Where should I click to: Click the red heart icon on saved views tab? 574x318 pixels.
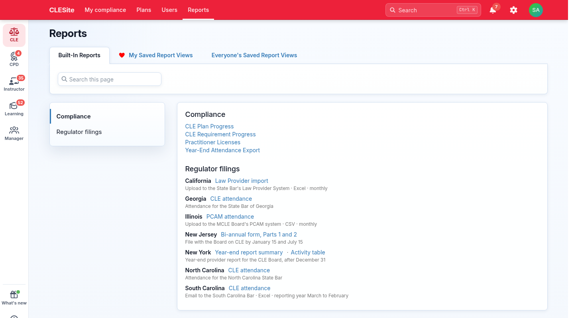pos(122,55)
